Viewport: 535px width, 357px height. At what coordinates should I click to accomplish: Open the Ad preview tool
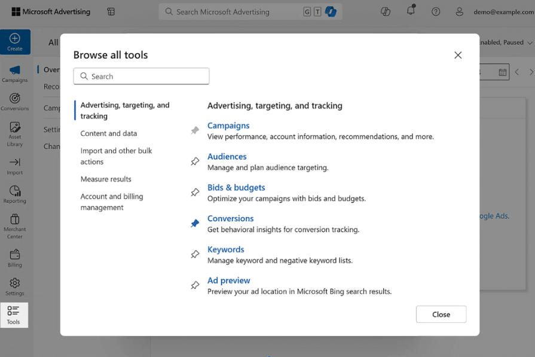pos(228,280)
